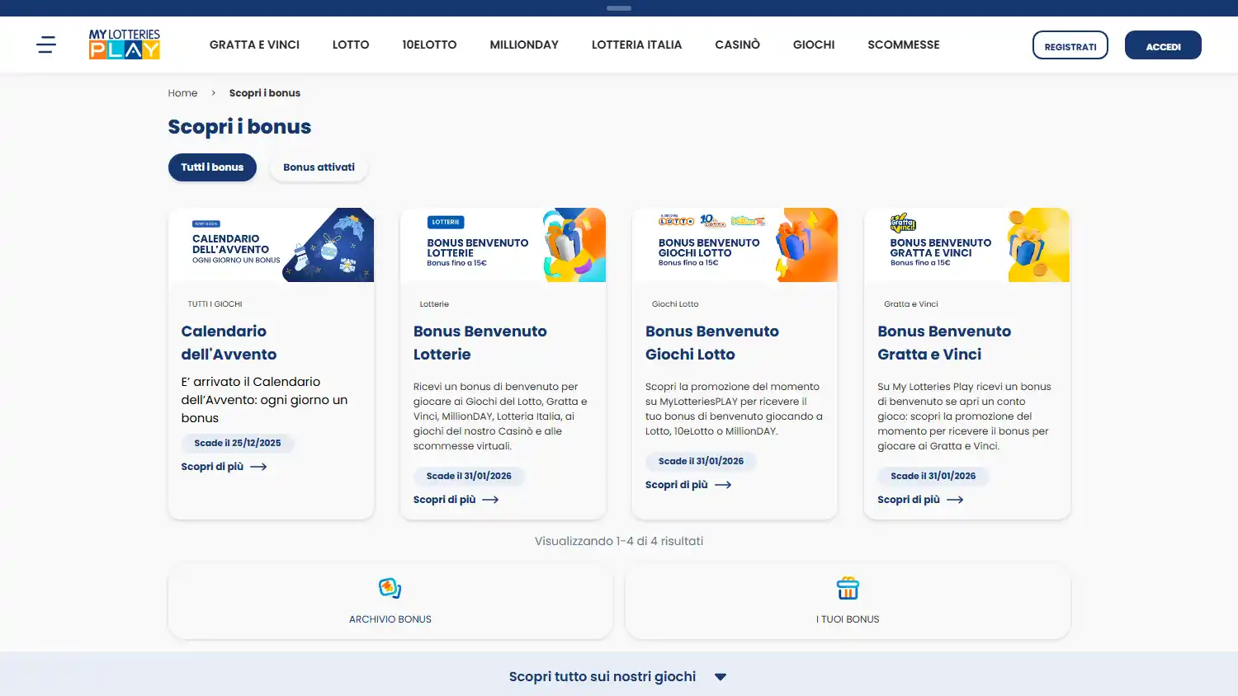Open the Calendario dell'Avvento banner image

(271, 245)
